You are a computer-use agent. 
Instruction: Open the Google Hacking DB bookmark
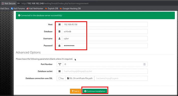click(x=70, y=8)
